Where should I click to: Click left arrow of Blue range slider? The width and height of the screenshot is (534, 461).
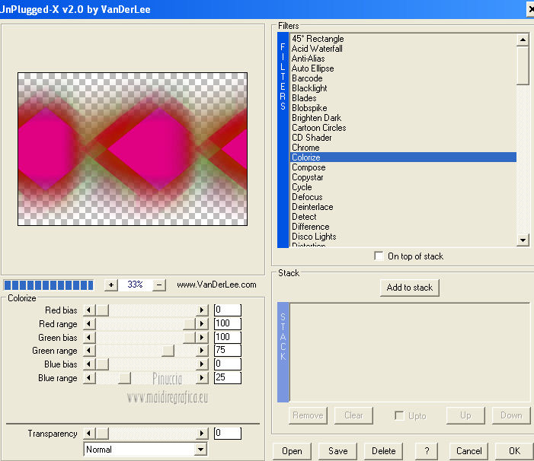tap(89, 378)
